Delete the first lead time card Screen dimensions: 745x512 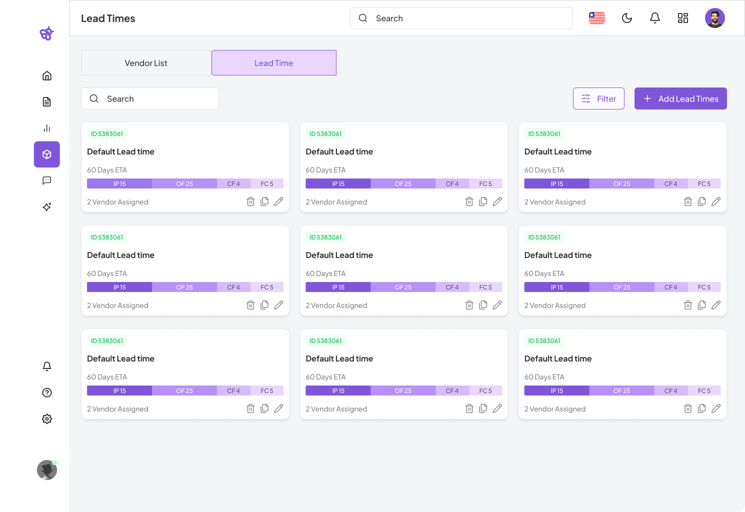pos(250,201)
